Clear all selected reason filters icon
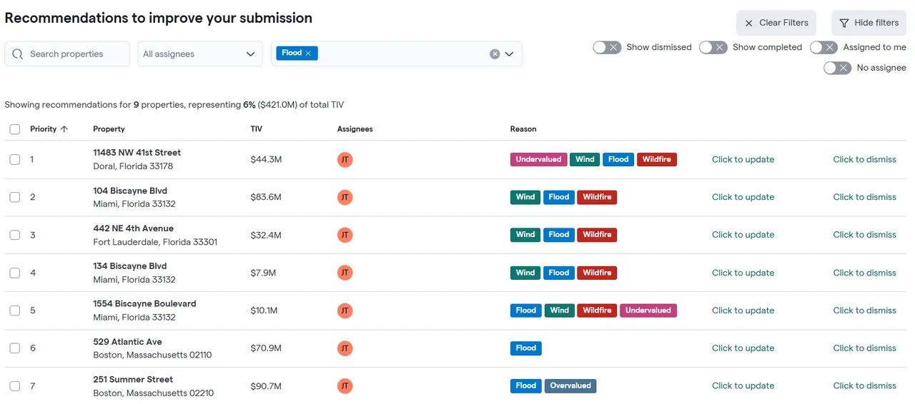 494,54
